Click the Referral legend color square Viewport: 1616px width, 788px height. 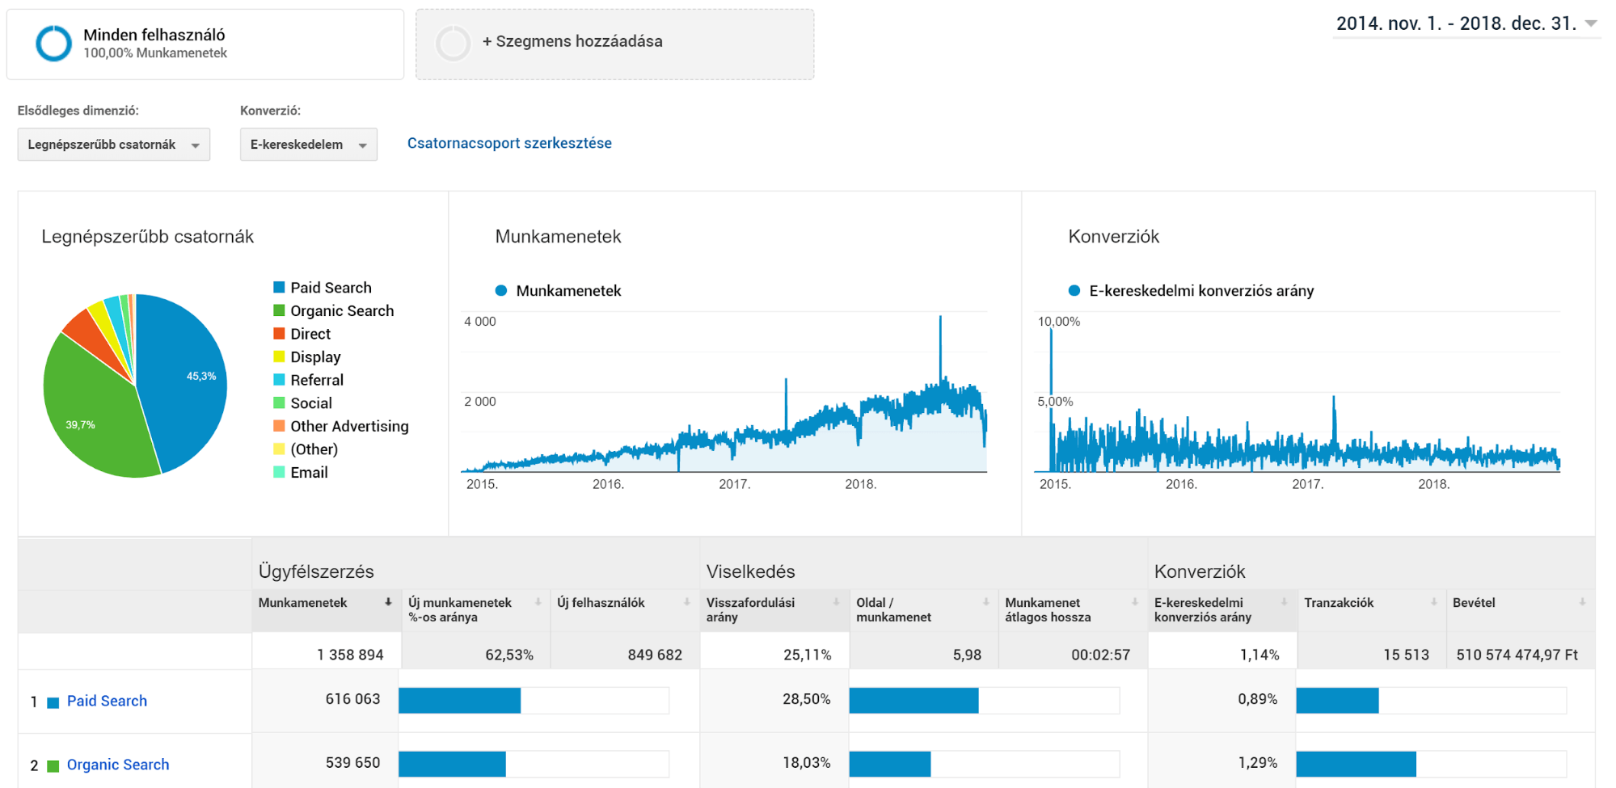point(279,379)
